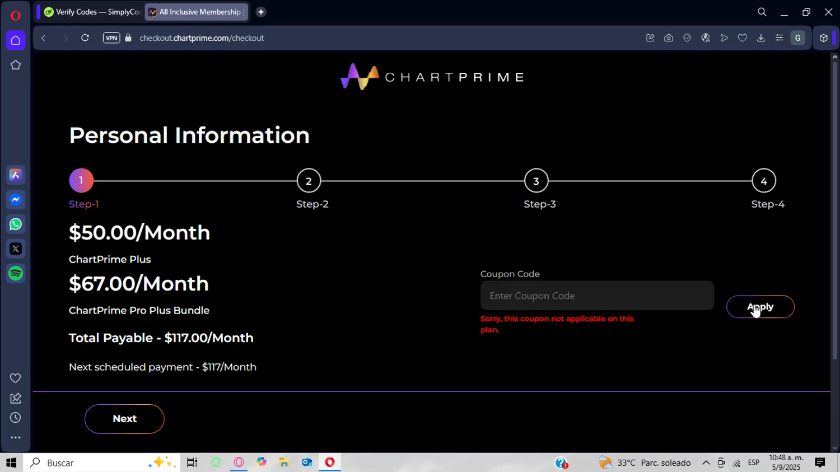Click the Step-2 circle
This screenshot has width=840, height=472.
point(309,181)
